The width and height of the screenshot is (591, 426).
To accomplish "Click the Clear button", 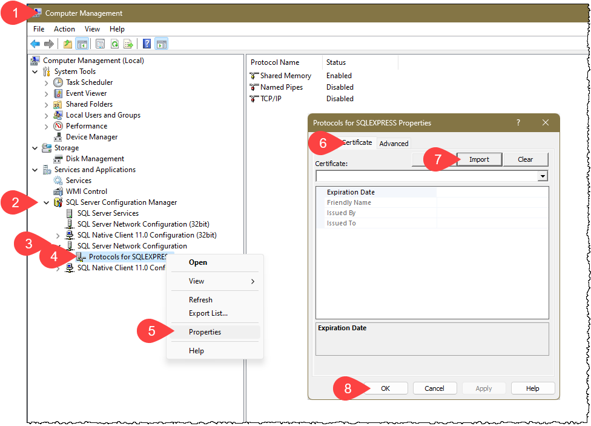I will coord(526,159).
